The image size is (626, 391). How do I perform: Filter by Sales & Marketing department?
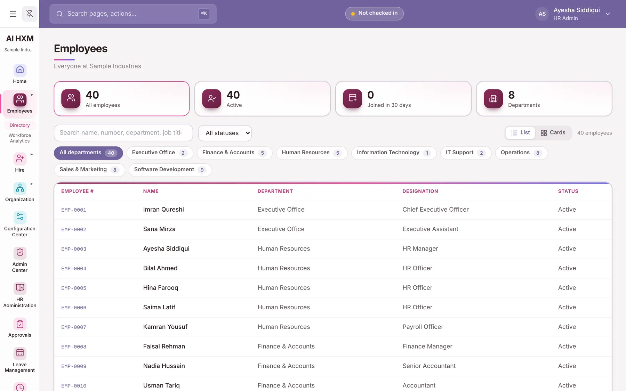coord(89,170)
